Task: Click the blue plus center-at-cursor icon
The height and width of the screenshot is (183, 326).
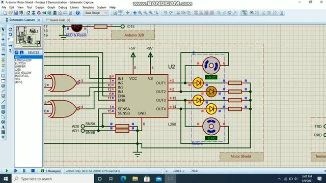Action: pyautogui.click(x=134, y=13)
